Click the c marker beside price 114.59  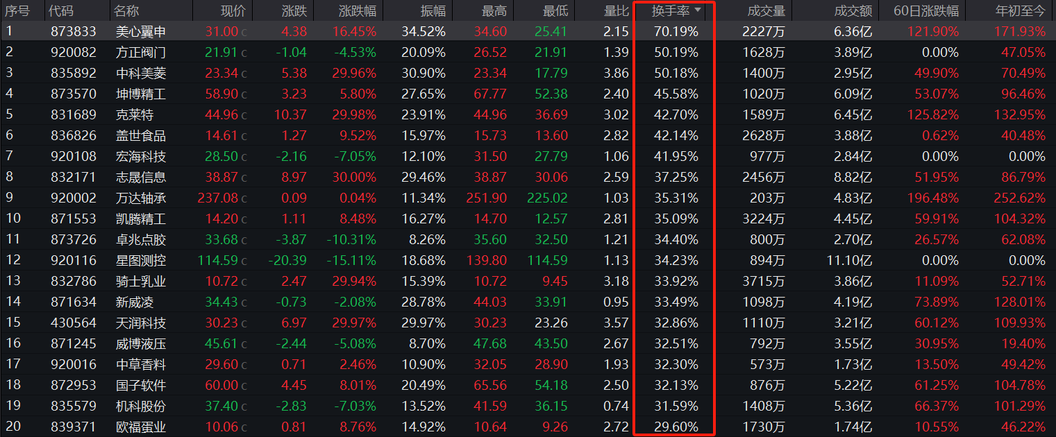(244, 261)
